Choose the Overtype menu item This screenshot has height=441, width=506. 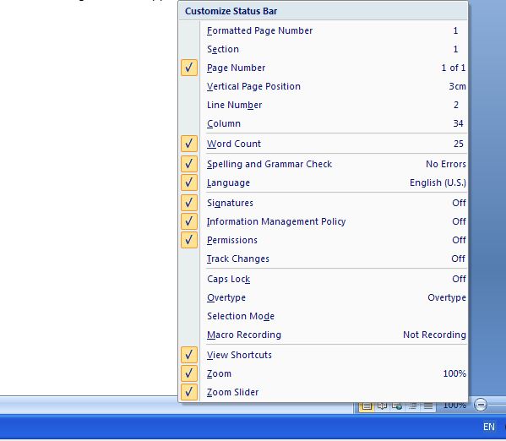pyautogui.click(x=323, y=297)
